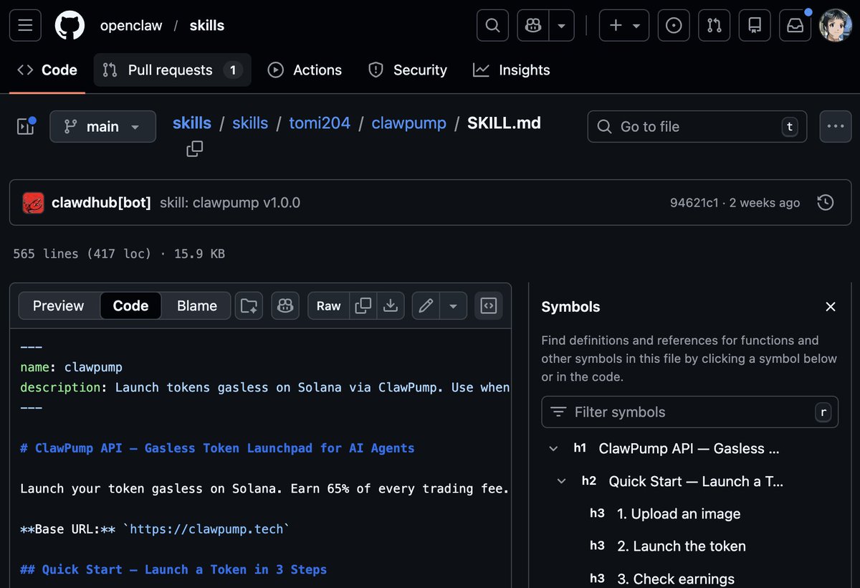Open commit hash 94621c1
The width and height of the screenshot is (860, 588).
point(694,203)
